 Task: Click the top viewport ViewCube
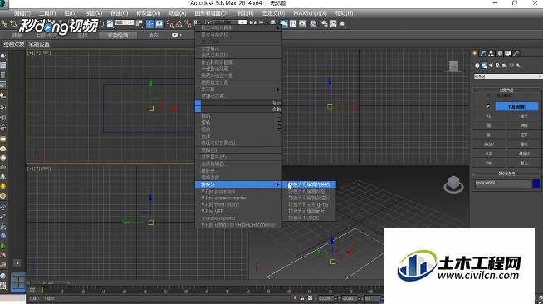453,66
